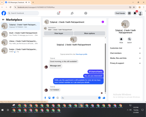
Task: Click the chat scrollbar thumb
Action: (x=105, y=68)
